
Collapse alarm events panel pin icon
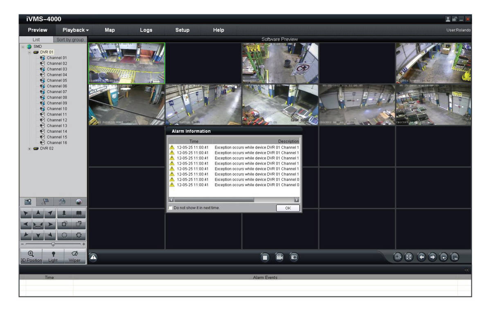tap(467, 270)
